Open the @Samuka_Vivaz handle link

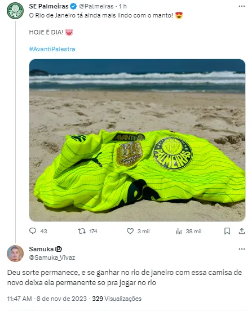pos(52,257)
